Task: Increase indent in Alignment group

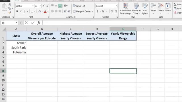Action: pyautogui.click(x=69, y=11)
